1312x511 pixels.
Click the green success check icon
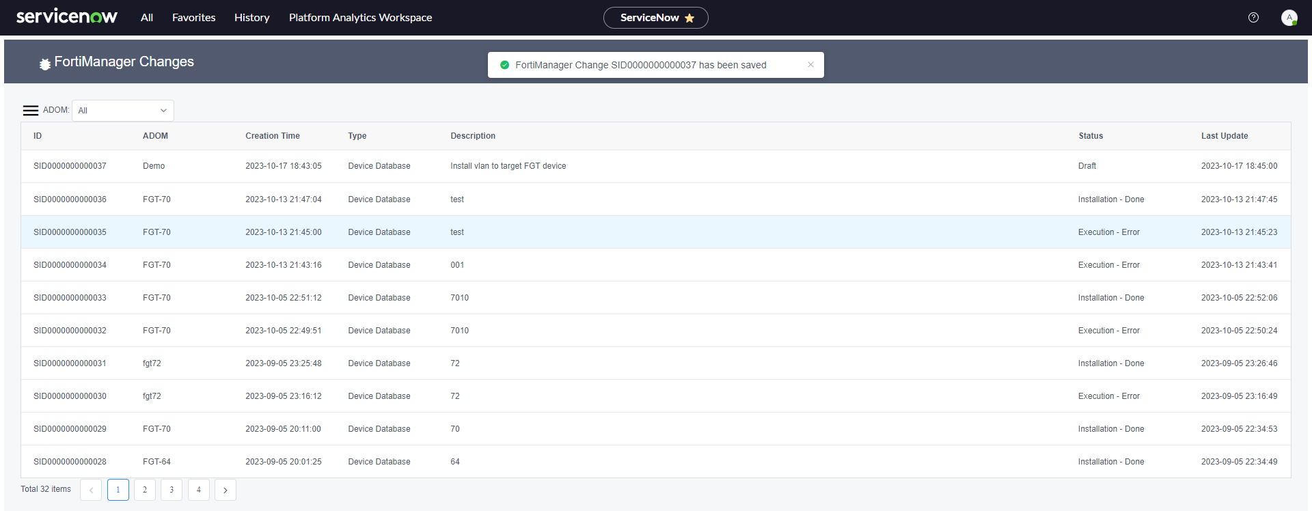[x=504, y=65]
